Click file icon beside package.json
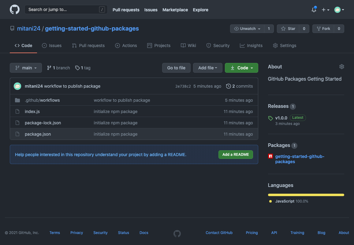The height and width of the screenshot is (245, 354). pos(17,134)
